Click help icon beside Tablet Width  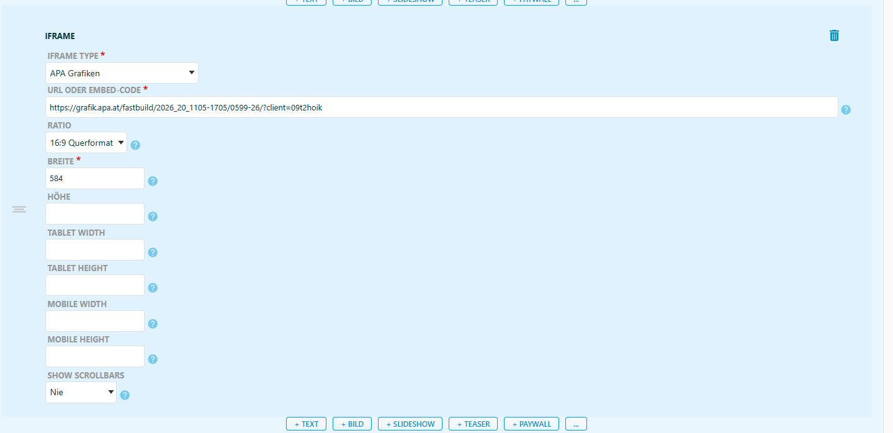click(153, 252)
